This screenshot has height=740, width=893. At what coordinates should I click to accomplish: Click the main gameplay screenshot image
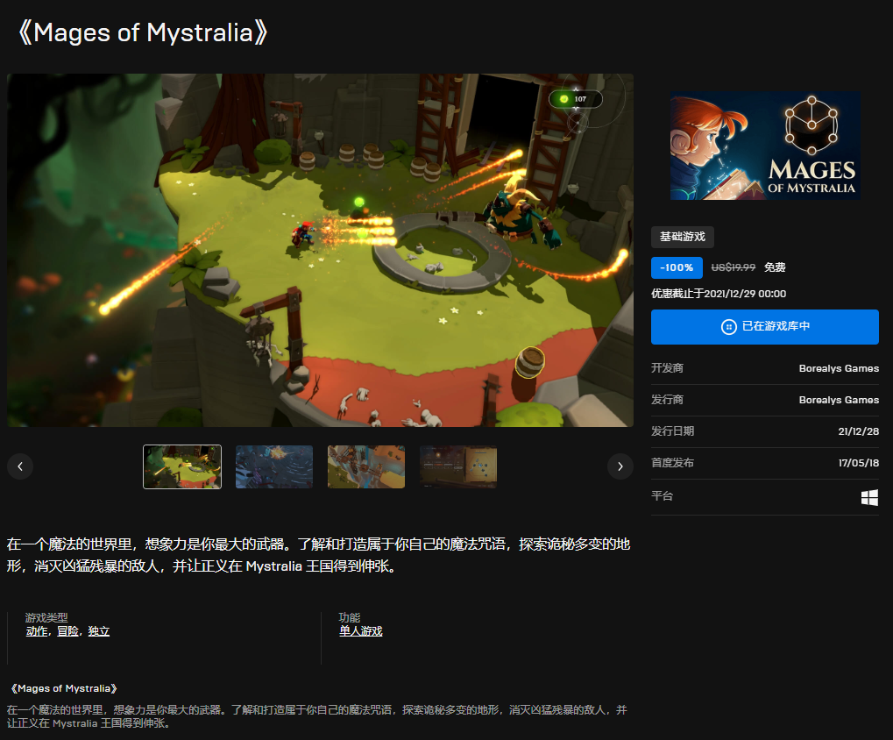pyautogui.click(x=320, y=250)
